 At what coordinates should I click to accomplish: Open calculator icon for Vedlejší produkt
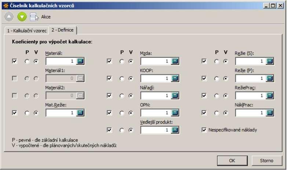tap(175, 130)
